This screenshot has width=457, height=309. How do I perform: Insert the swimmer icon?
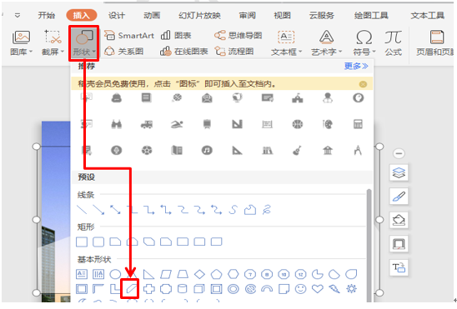[177, 124]
